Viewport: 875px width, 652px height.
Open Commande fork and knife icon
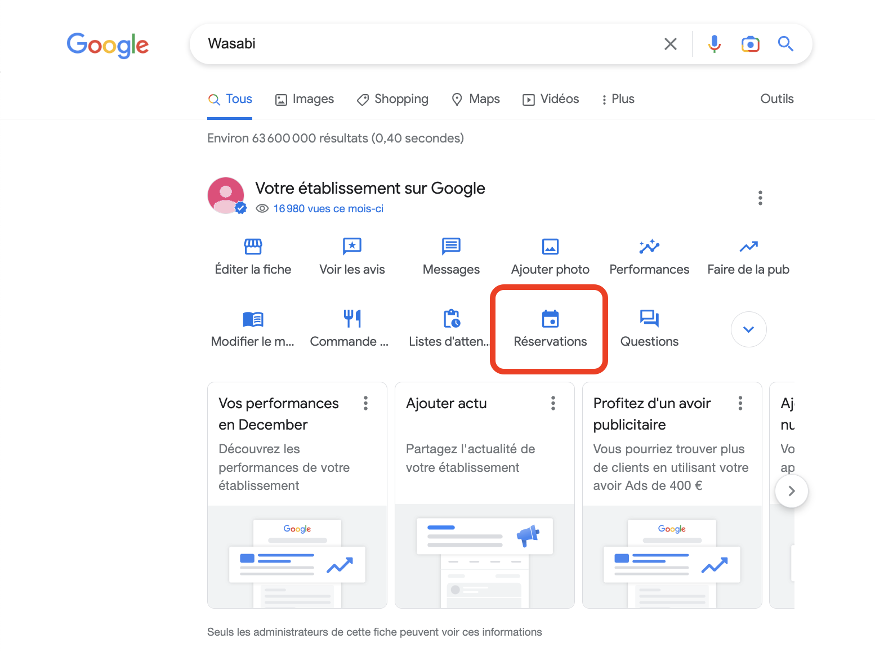point(352,319)
